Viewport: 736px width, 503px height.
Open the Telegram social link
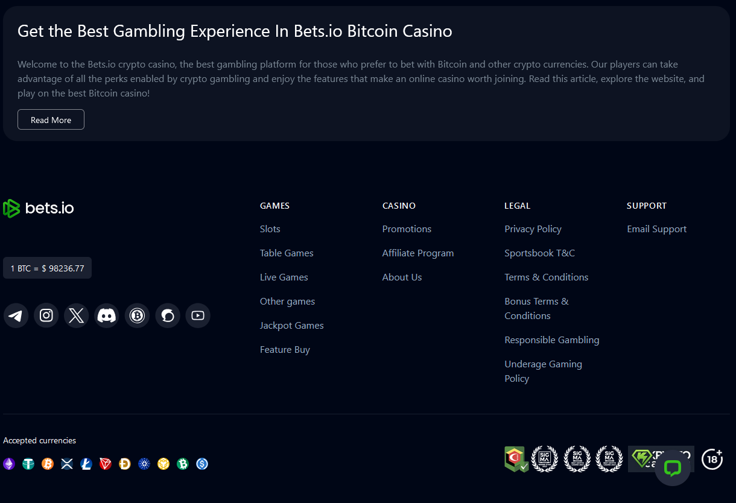(x=16, y=315)
